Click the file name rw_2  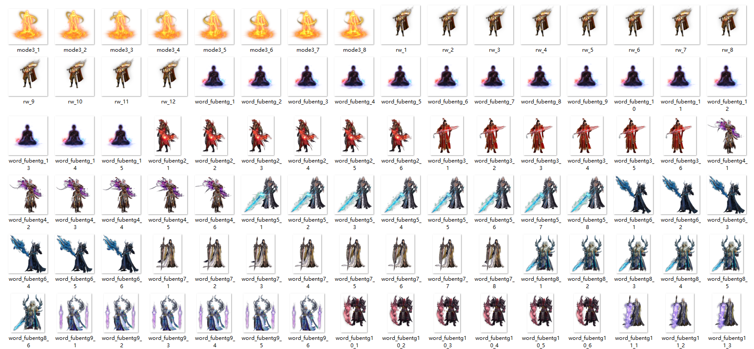(x=448, y=50)
